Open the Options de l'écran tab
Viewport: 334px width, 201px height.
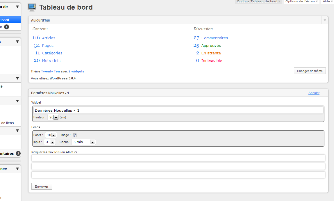tap(301, 1)
